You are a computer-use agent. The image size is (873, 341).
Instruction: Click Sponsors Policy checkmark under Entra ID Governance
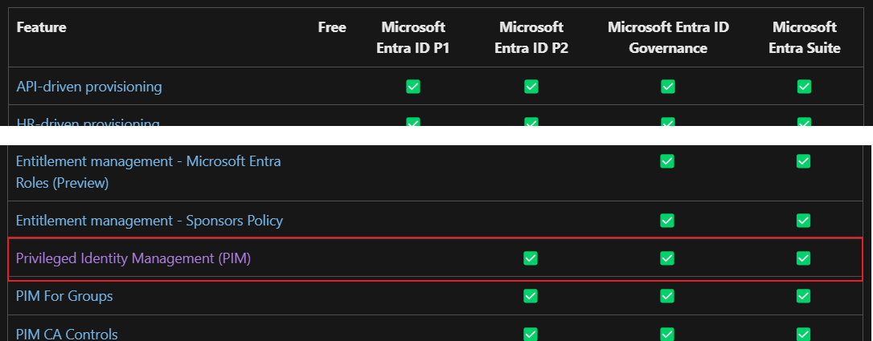[667, 221]
